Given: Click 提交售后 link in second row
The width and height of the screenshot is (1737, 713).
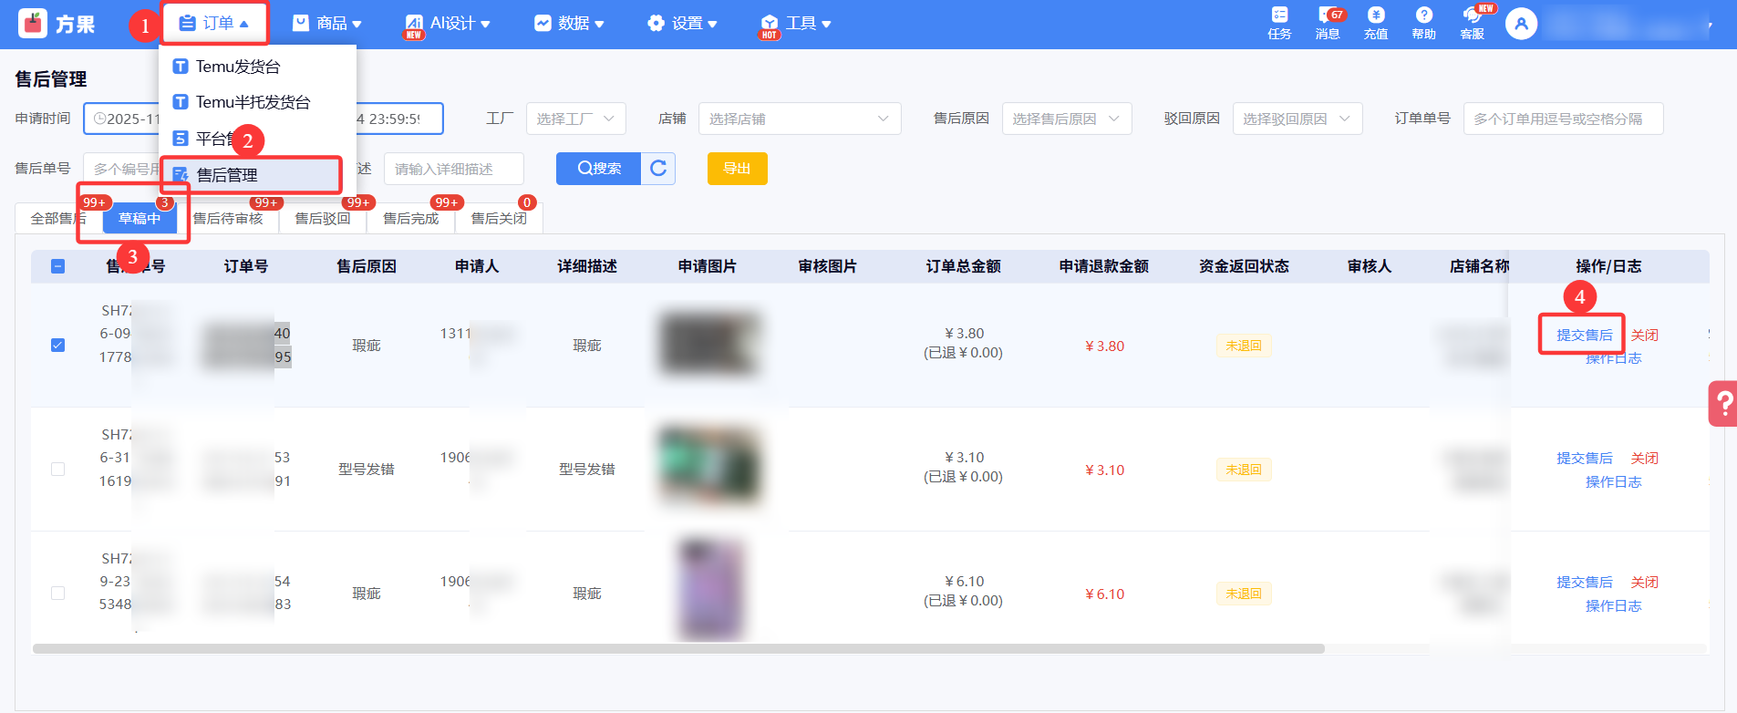Looking at the screenshot, I should pyautogui.click(x=1584, y=459).
